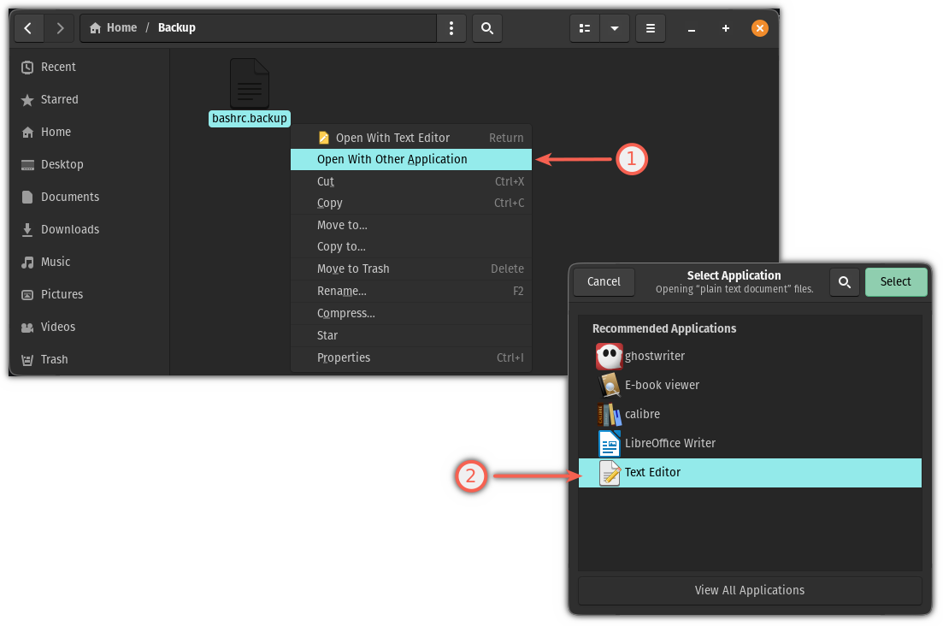The height and width of the screenshot is (626, 943).
Task: Open search in the file manager toolbar
Action: coord(487,28)
